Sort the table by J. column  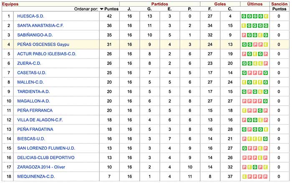point(129,9)
